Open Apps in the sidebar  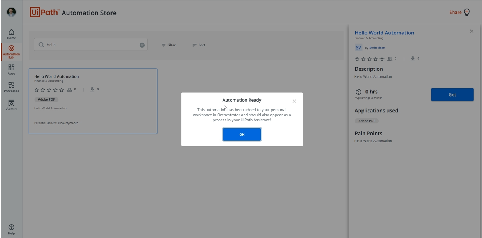(x=12, y=70)
